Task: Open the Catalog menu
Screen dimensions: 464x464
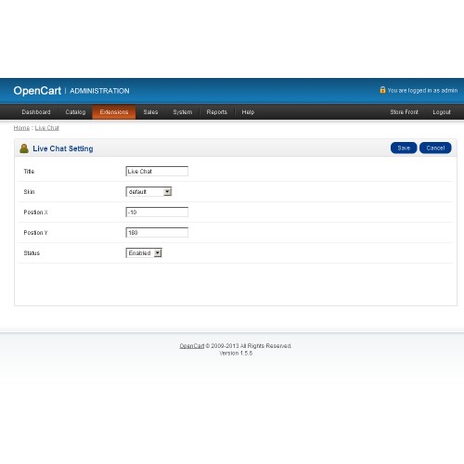Action: point(75,112)
